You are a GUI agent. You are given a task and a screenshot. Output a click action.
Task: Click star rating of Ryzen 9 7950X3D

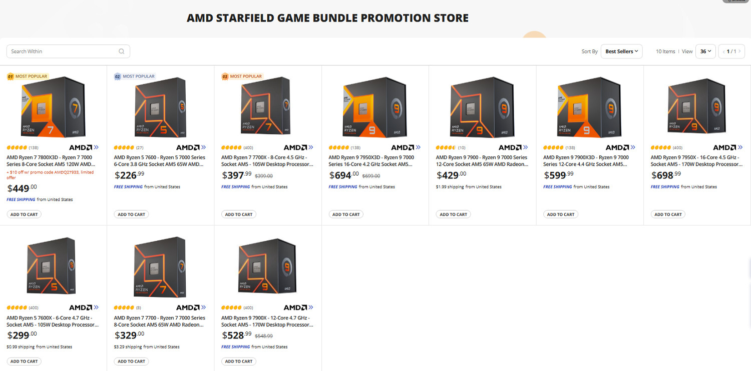point(338,147)
